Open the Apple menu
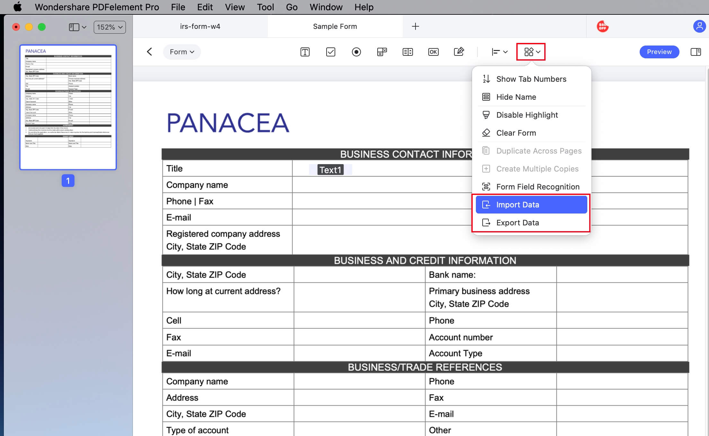This screenshot has width=709, height=436. click(18, 7)
